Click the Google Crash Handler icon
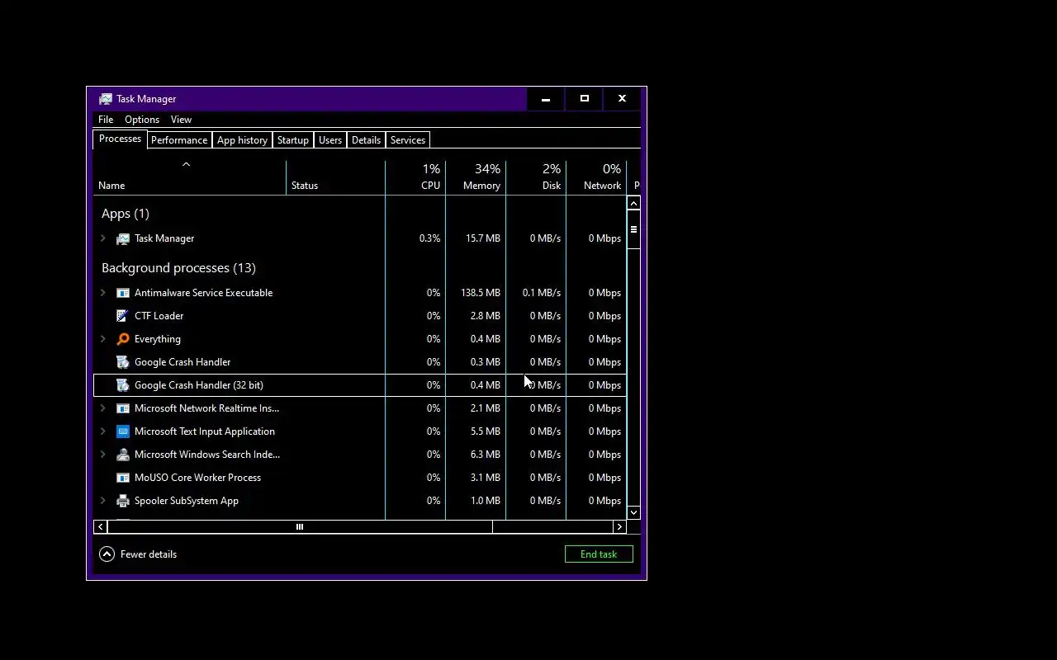Image resolution: width=1057 pixels, height=660 pixels. click(123, 362)
